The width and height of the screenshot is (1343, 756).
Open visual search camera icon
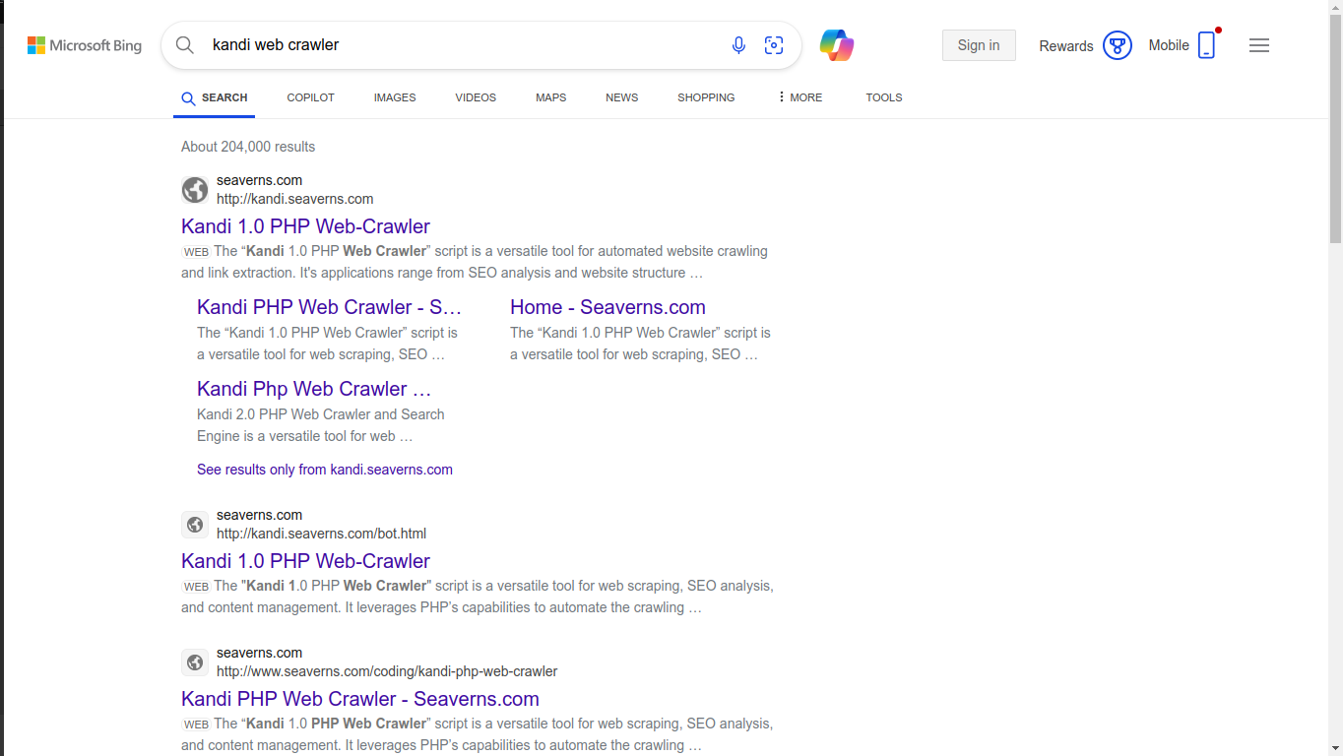coord(774,45)
